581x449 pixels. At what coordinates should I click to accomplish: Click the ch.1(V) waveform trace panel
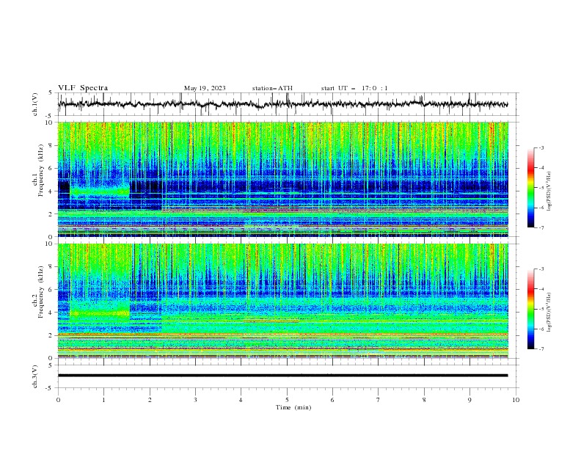[x=288, y=104]
